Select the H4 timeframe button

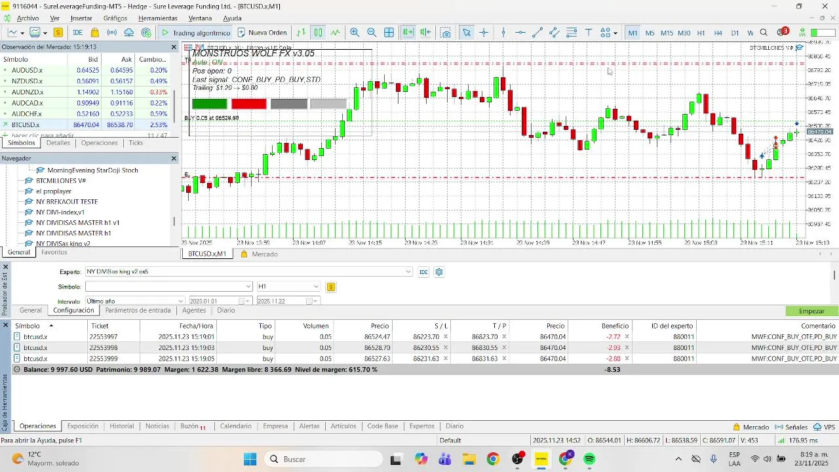(718, 33)
